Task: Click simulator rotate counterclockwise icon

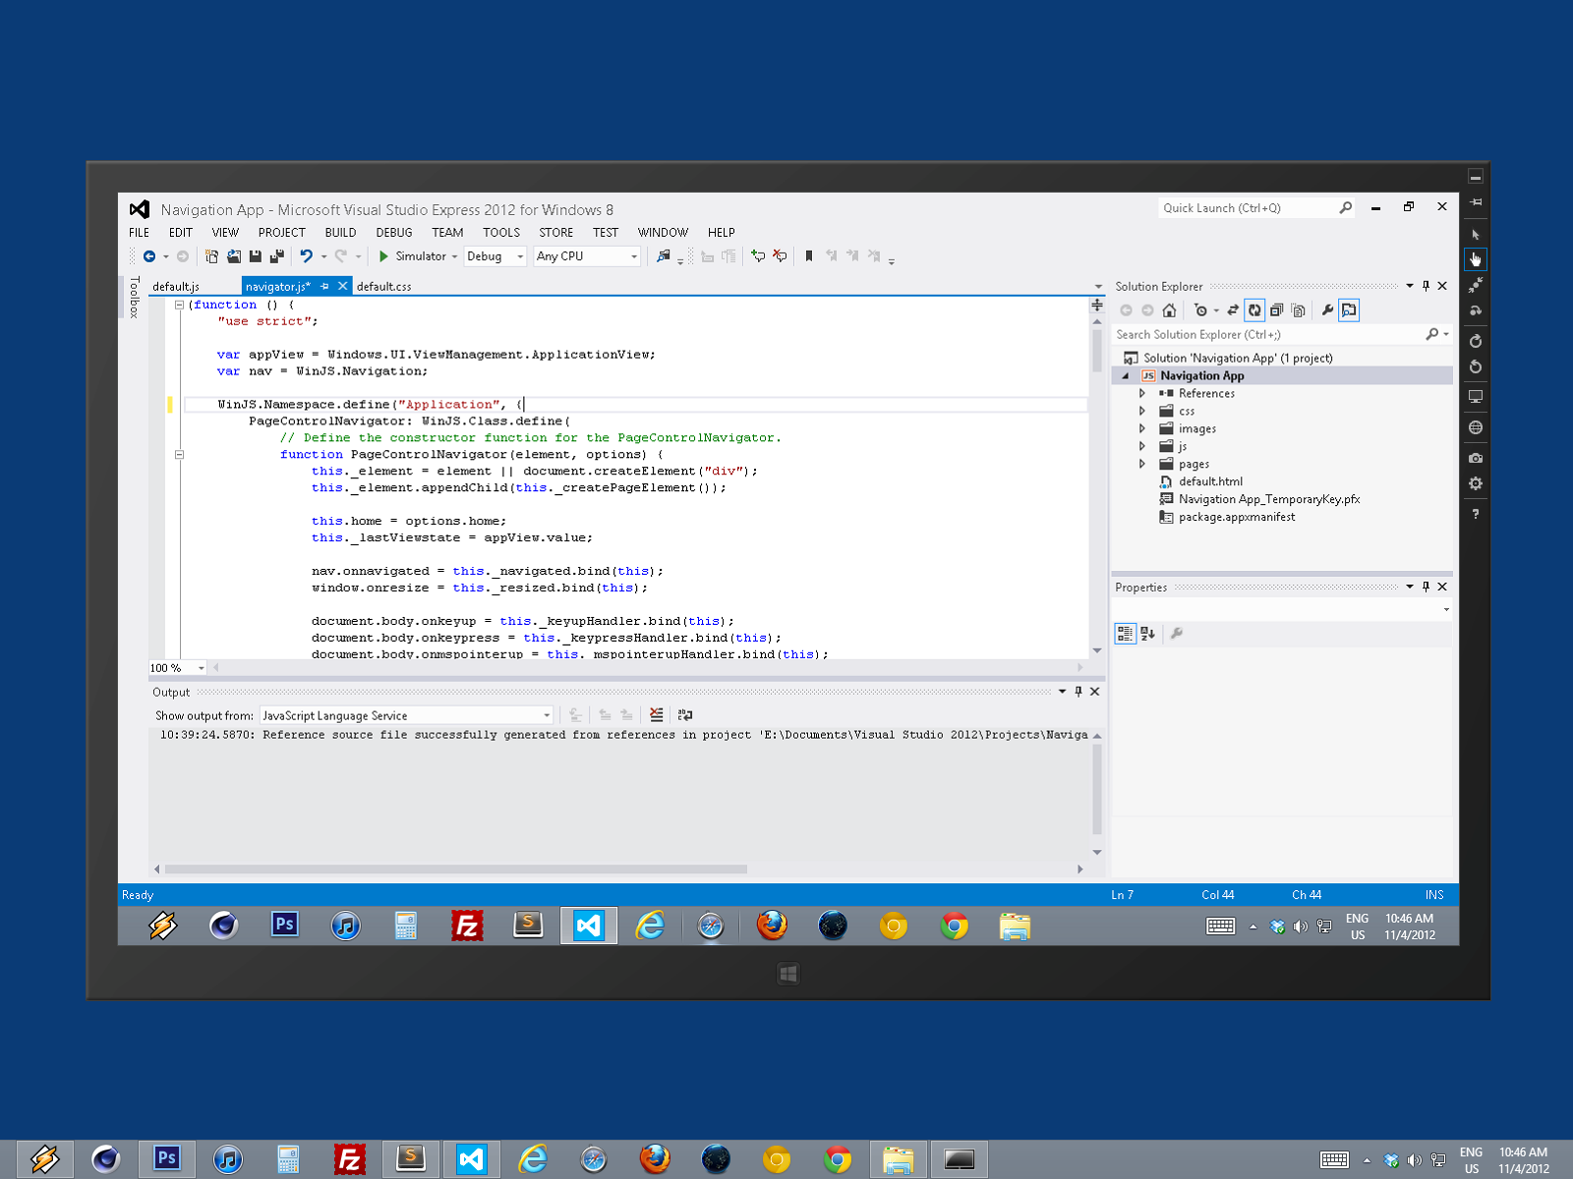Action: pyautogui.click(x=1476, y=366)
